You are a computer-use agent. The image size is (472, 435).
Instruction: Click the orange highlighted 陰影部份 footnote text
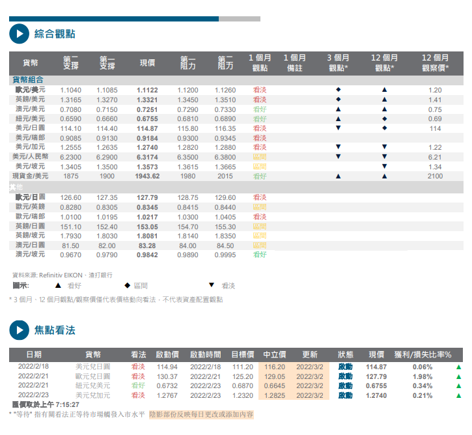tap(201, 414)
